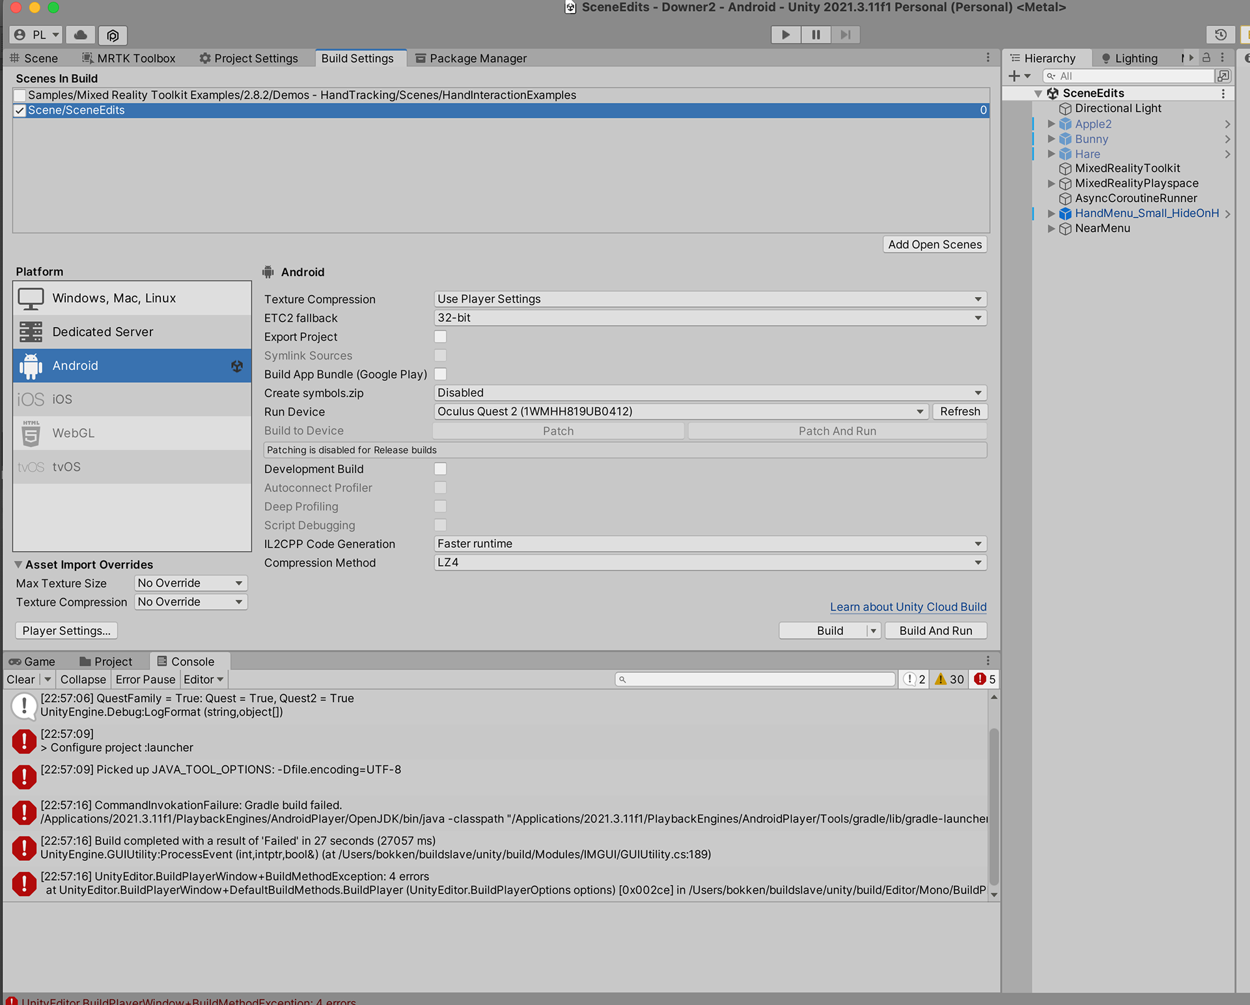This screenshot has height=1005, width=1250.
Task: Filter console by info message count
Action: 914,679
